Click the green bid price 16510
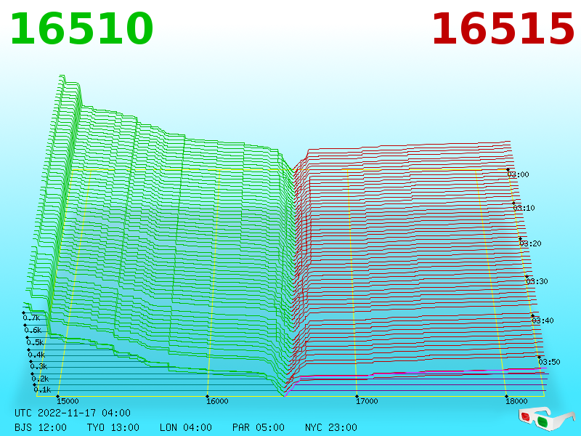Image resolution: width=581 pixels, height=436 pixels. point(81,29)
